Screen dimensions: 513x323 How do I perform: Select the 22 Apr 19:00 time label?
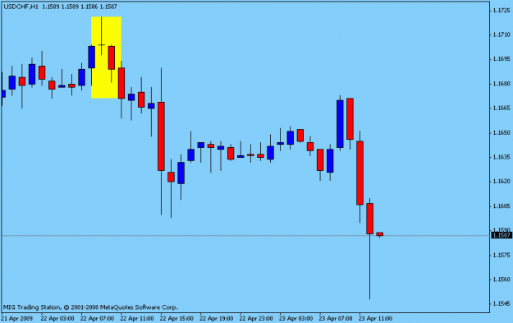pos(217,318)
